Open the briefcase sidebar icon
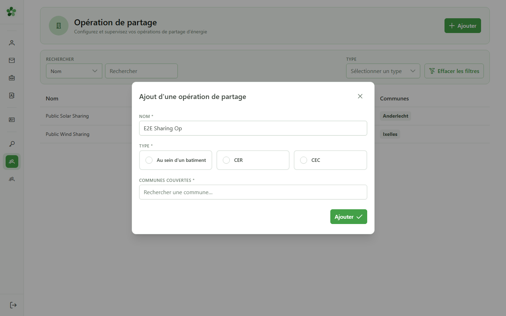Image resolution: width=506 pixels, height=316 pixels. [x=12, y=78]
